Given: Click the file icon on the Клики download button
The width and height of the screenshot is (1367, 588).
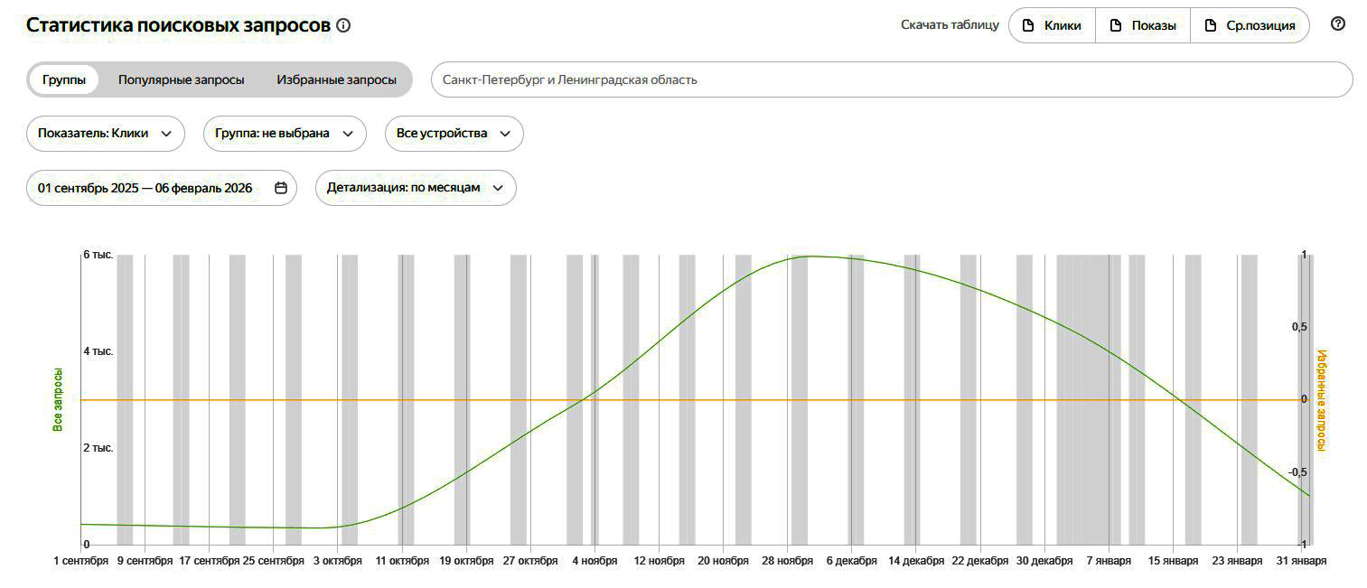Looking at the screenshot, I should [x=1028, y=25].
